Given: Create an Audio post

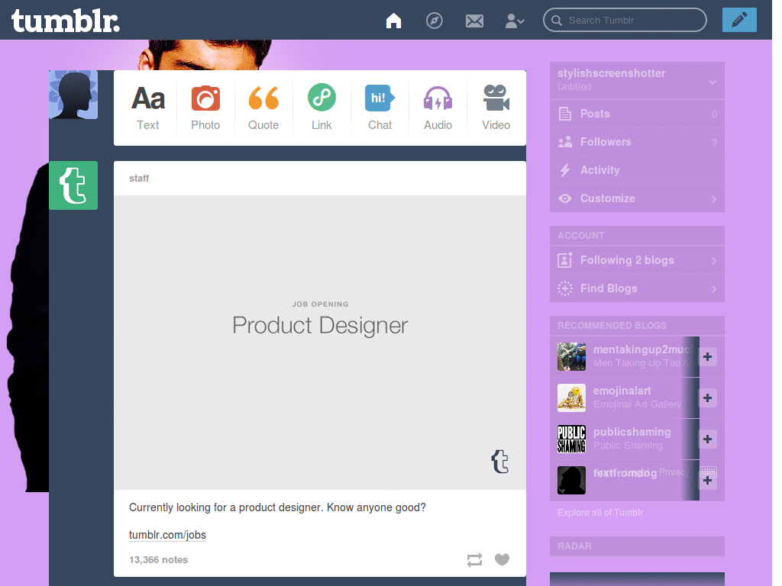Looking at the screenshot, I should click(438, 108).
